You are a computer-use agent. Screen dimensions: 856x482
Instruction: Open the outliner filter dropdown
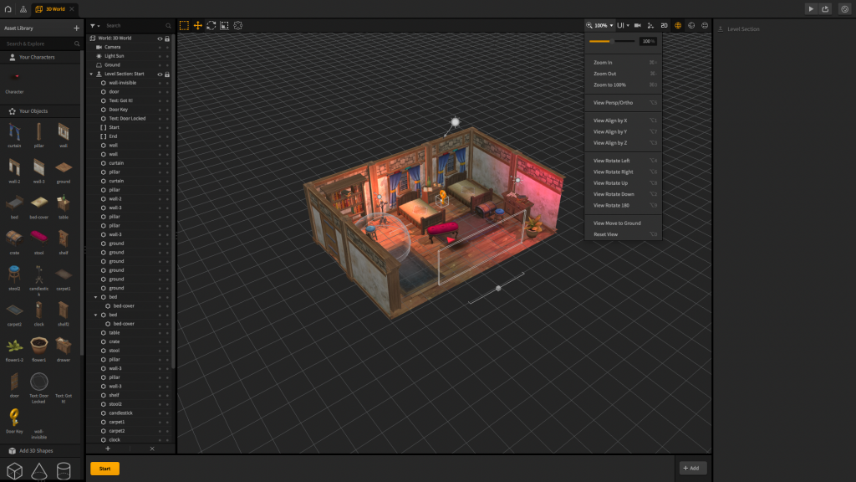point(94,26)
